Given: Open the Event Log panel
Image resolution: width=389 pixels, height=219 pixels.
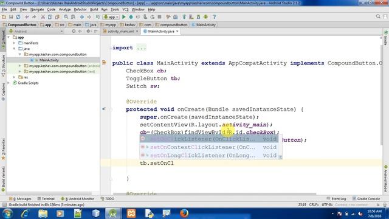Looking at the screenshot, I should (336, 199).
